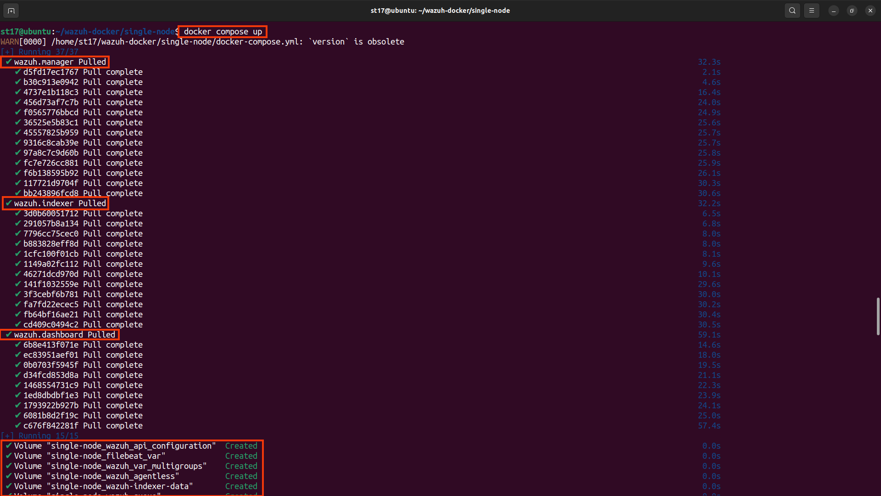Click layer 6b8e413f071e pull row
The image size is (881, 496).
click(x=78, y=345)
